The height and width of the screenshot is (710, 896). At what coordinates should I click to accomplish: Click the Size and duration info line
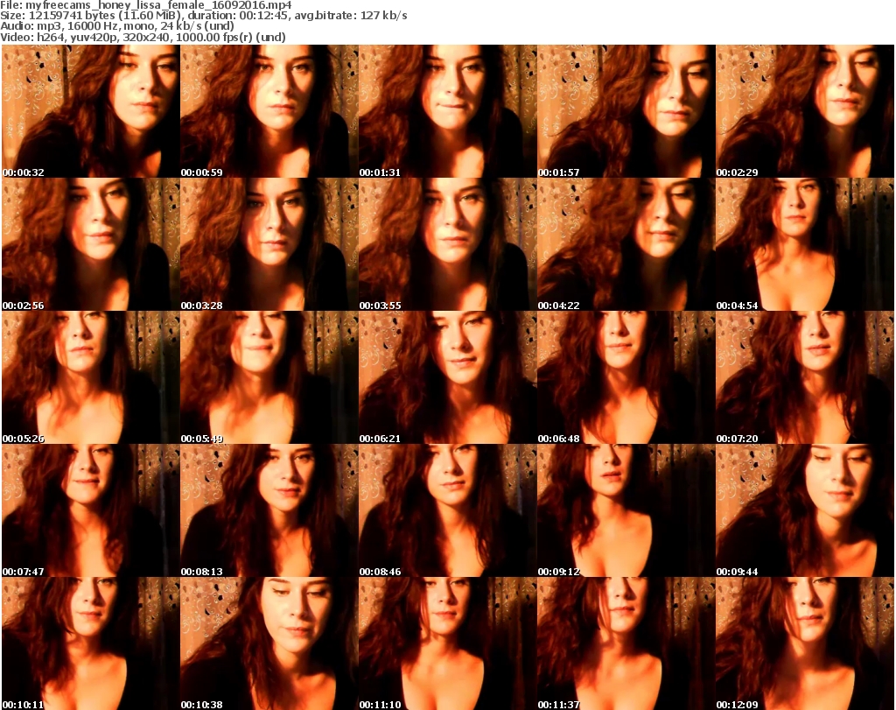click(203, 16)
